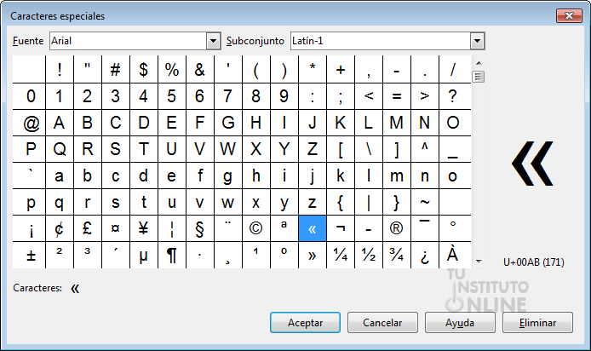Image resolution: width=591 pixels, height=351 pixels.
Task: Select the registered trademark symbol
Action: click(396, 228)
